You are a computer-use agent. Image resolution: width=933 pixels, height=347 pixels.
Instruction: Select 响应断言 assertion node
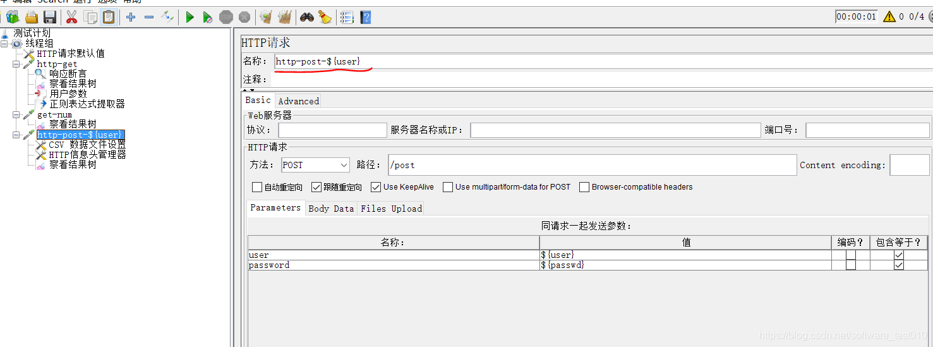(68, 73)
